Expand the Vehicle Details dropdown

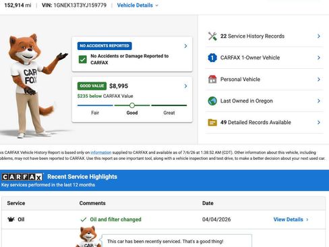click(138, 5)
